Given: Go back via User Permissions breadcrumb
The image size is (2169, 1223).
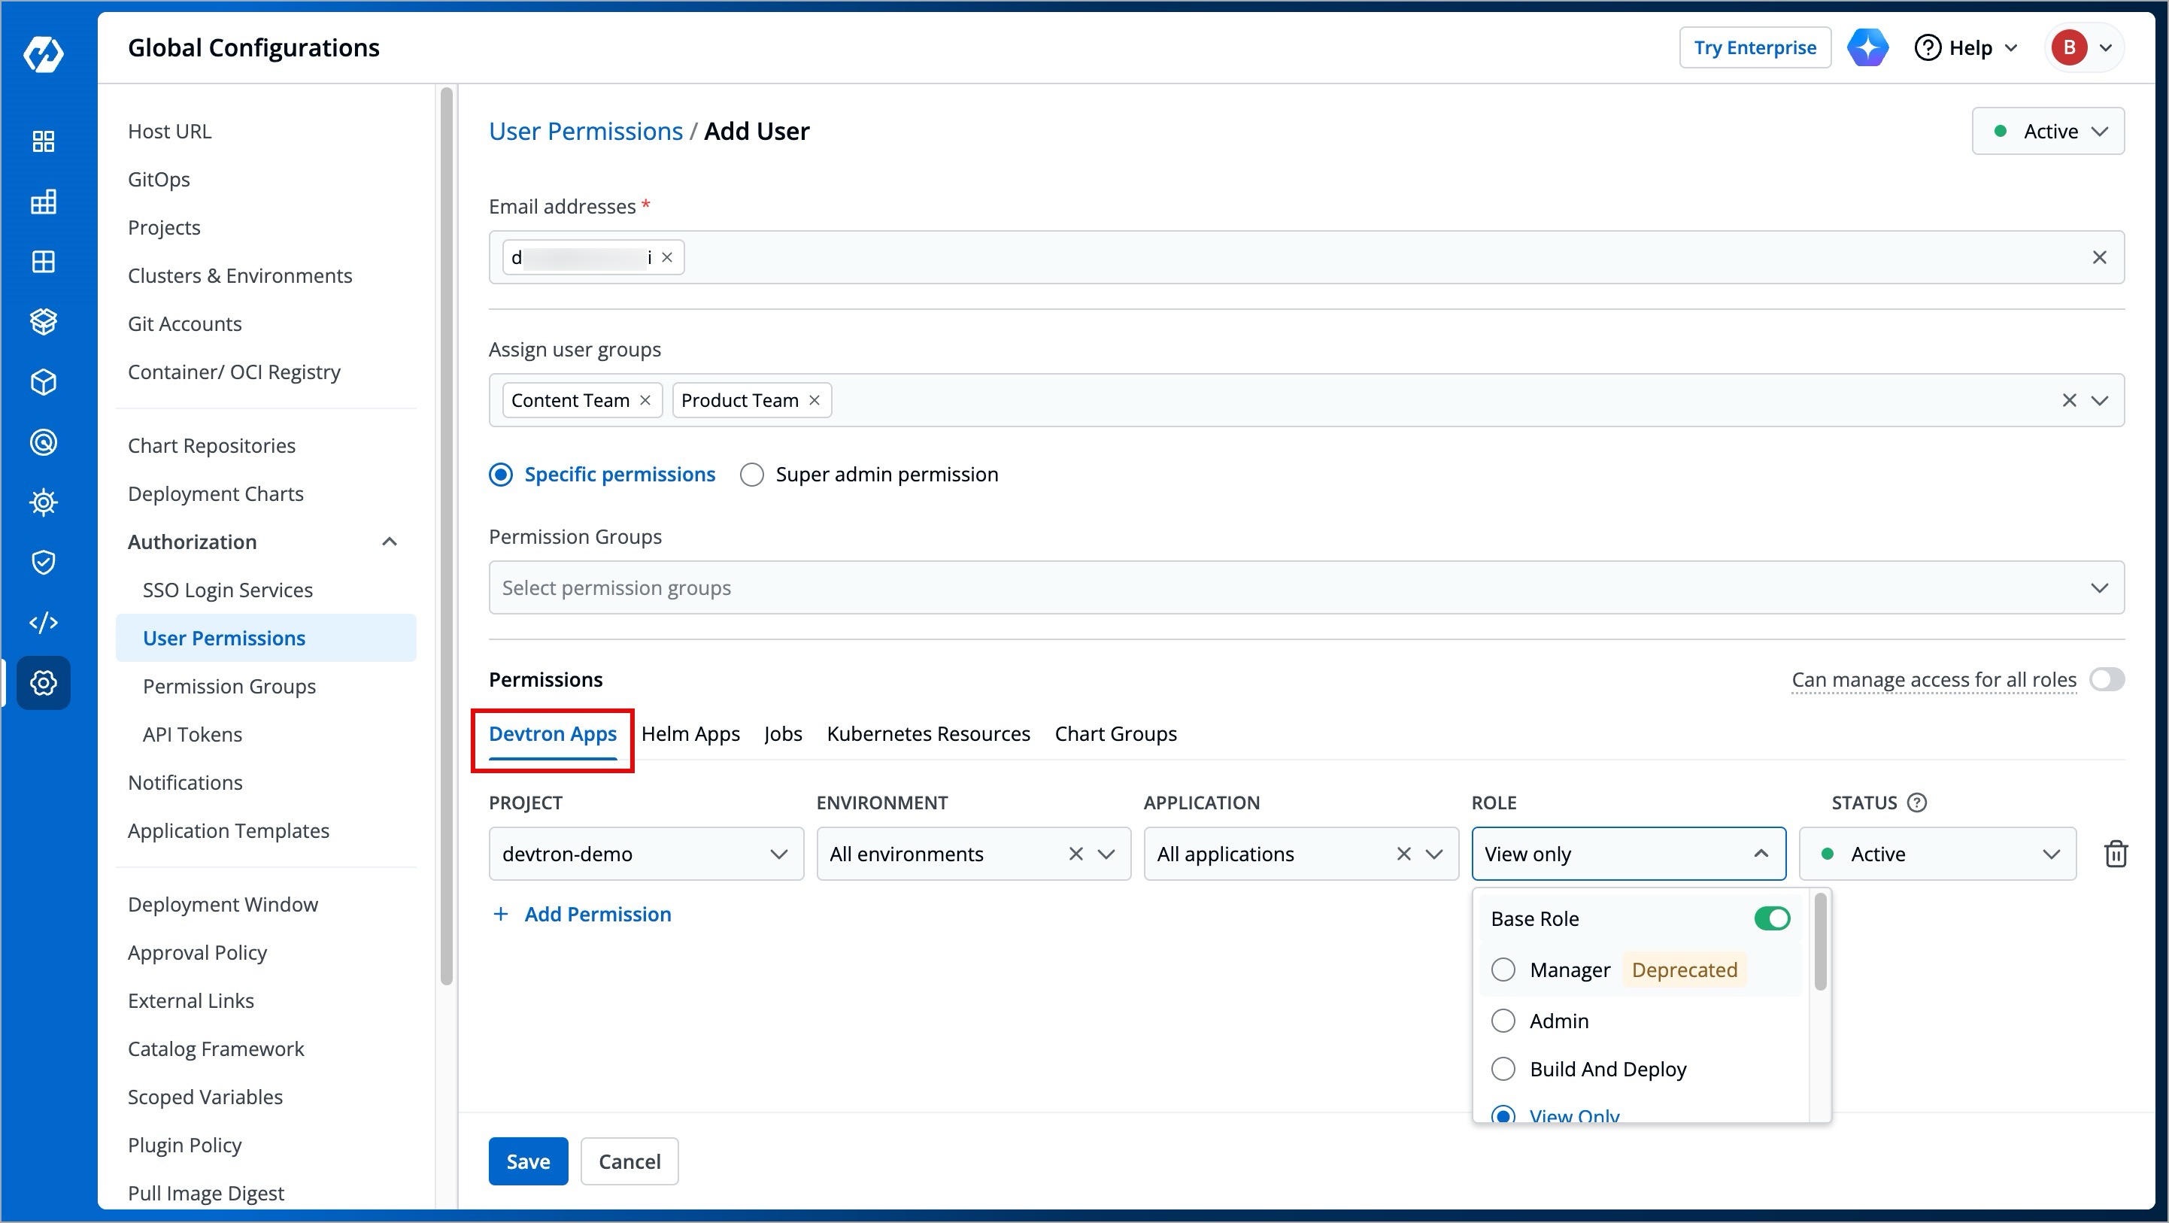Looking at the screenshot, I should click(x=585, y=132).
